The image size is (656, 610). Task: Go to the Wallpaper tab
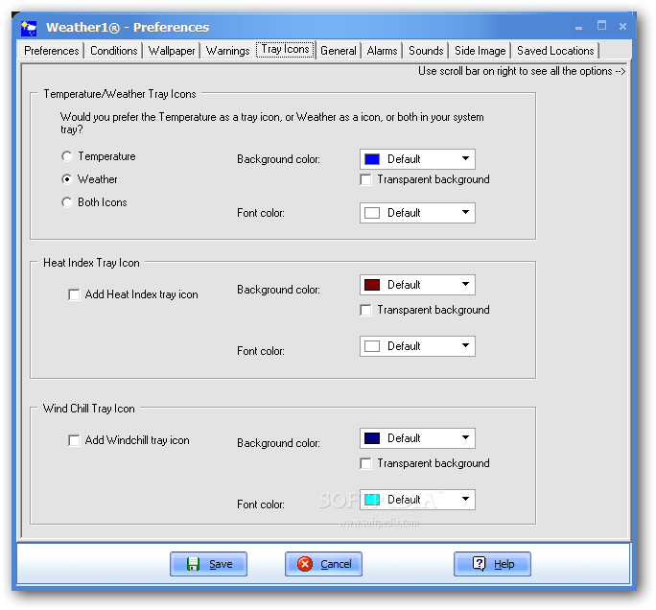point(172,51)
